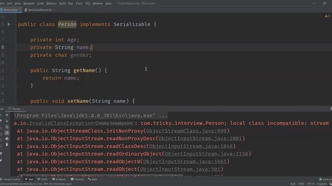
Task: Open the Code menu
Action: [40, 4]
